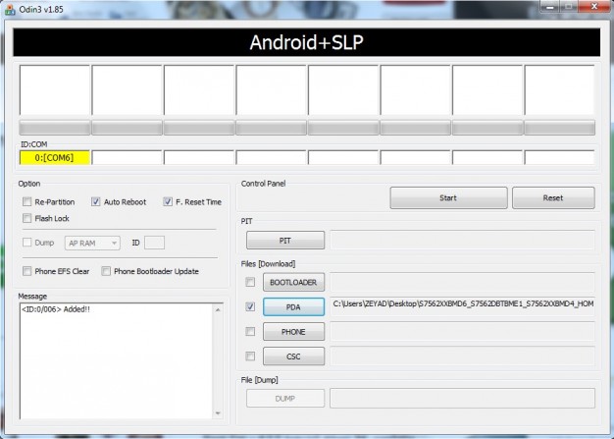Click the CSC browse button
The height and width of the screenshot is (439, 614).
tap(293, 357)
